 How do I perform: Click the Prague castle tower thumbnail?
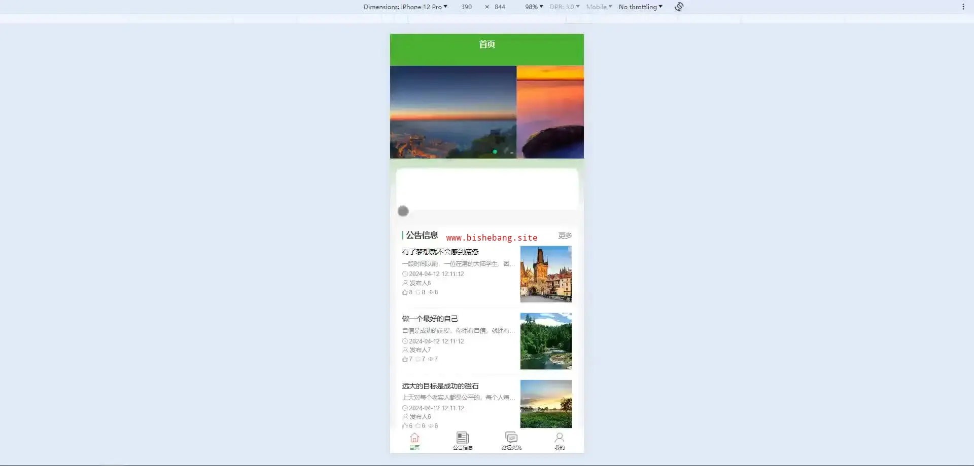[x=546, y=274]
